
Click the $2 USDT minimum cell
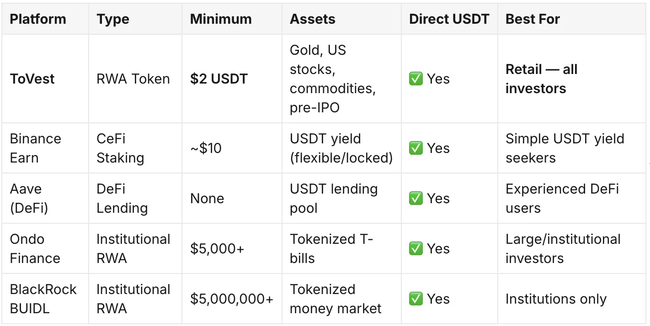[219, 79]
